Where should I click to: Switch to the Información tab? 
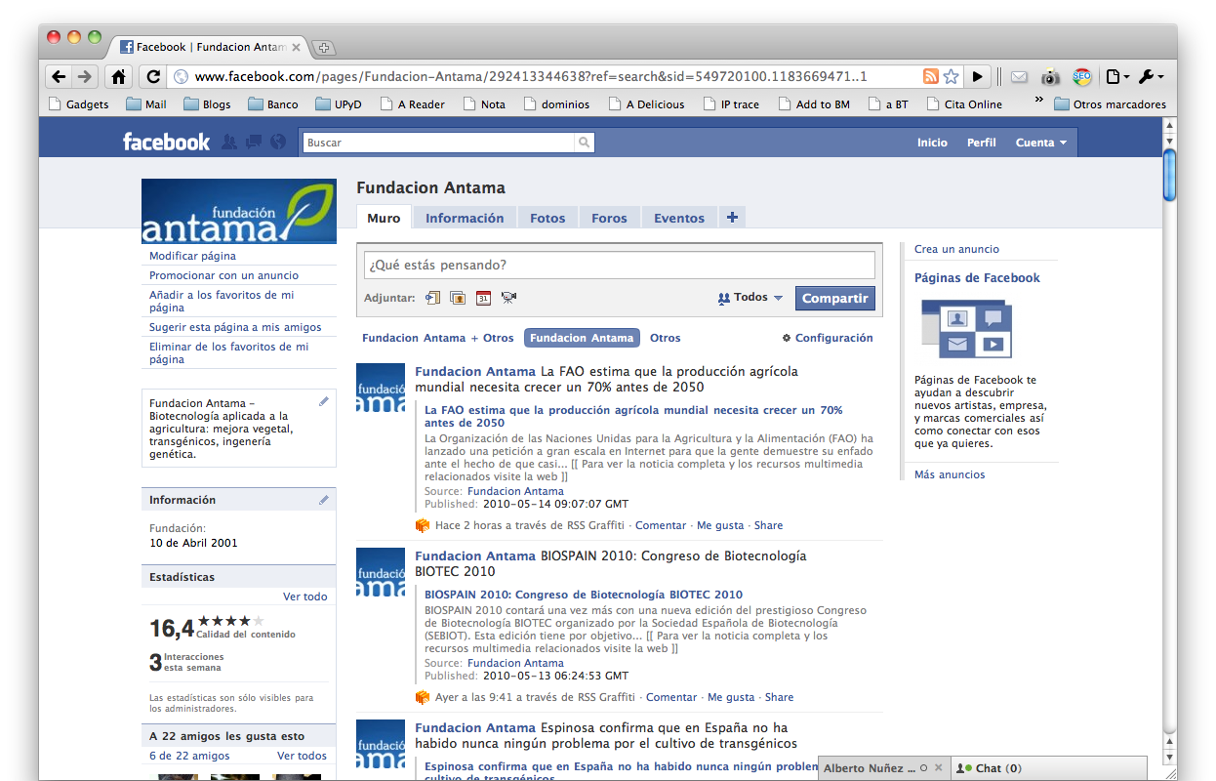[465, 218]
